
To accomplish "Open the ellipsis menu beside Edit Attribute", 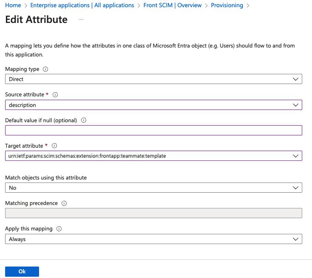I will (x=81, y=20).
